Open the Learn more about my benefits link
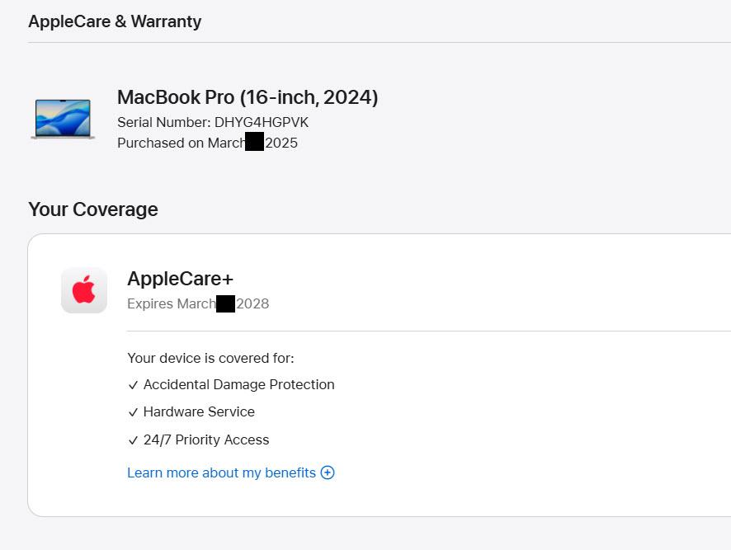This screenshot has width=731, height=550. [x=221, y=472]
